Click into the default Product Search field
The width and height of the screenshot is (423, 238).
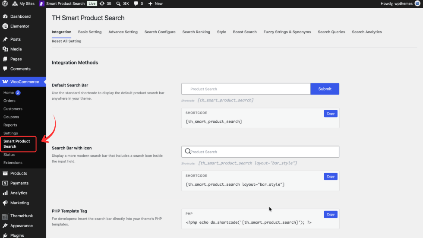click(246, 89)
